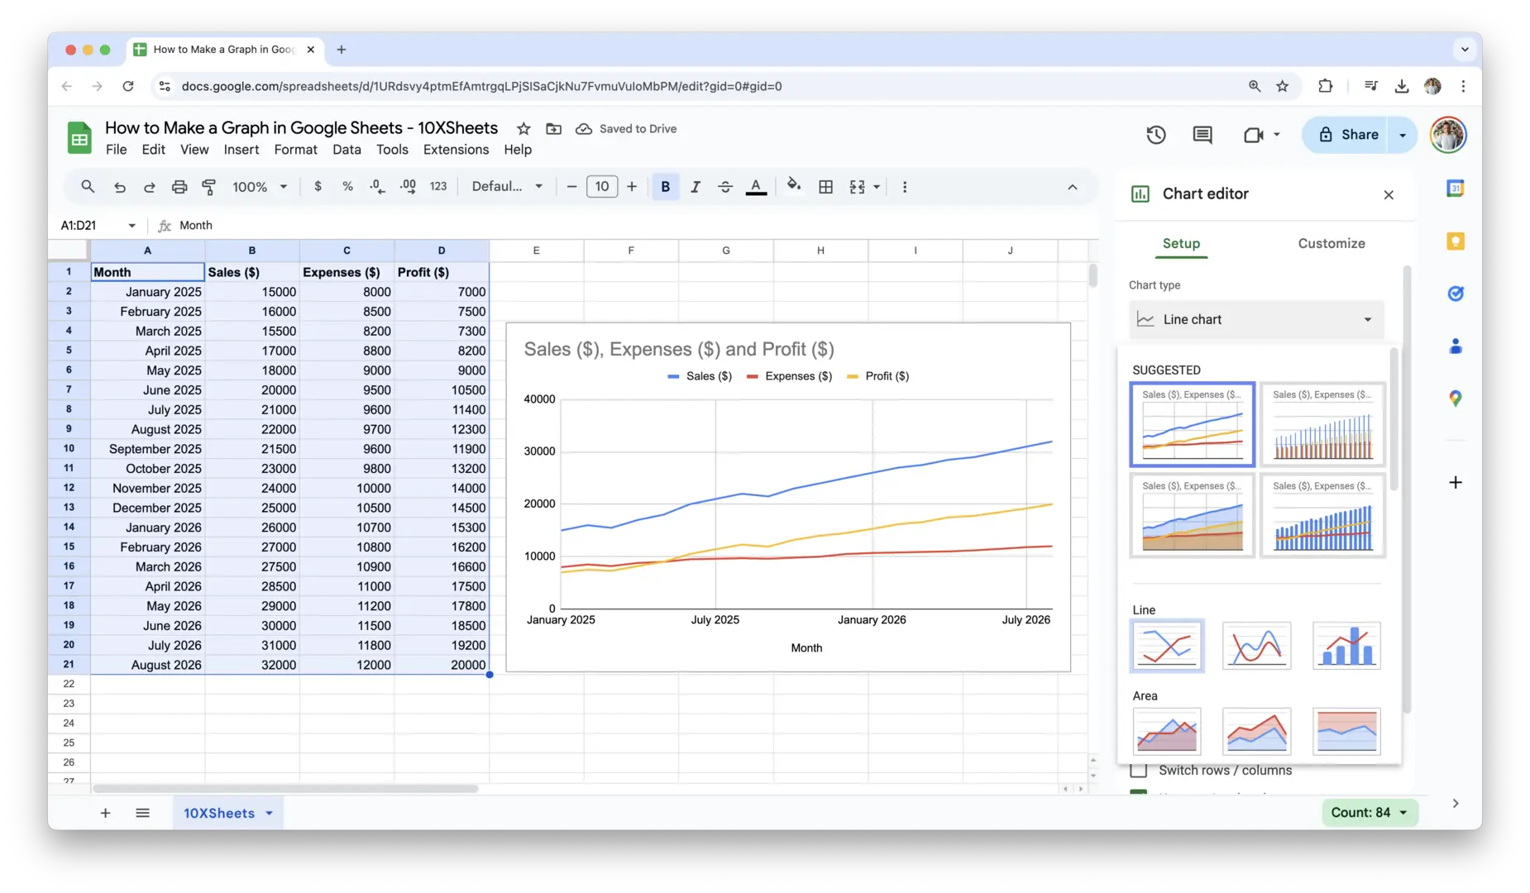The width and height of the screenshot is (1530, 893).
Task: Expand the merge cells options arrow
Action: point(877,187)
